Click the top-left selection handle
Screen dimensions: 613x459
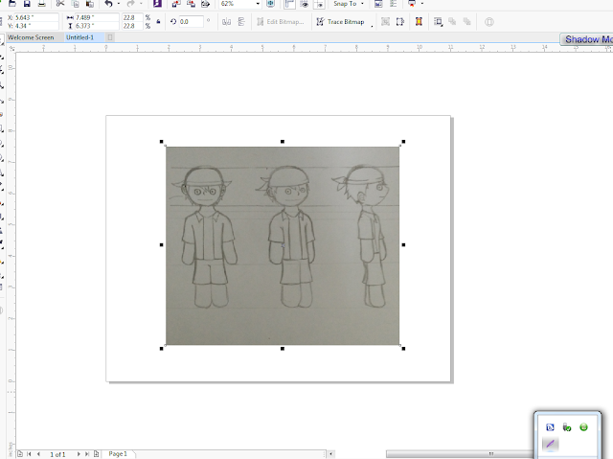click(x=162, y=142)
